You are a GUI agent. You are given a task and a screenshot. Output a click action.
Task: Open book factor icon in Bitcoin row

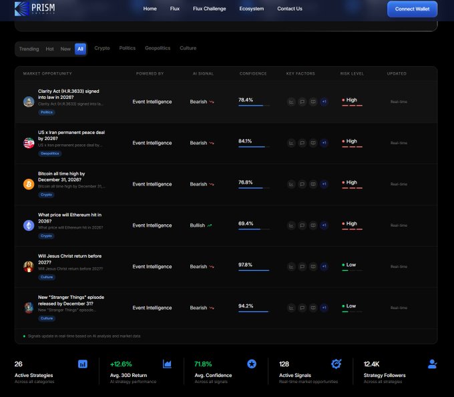[313, 184]
